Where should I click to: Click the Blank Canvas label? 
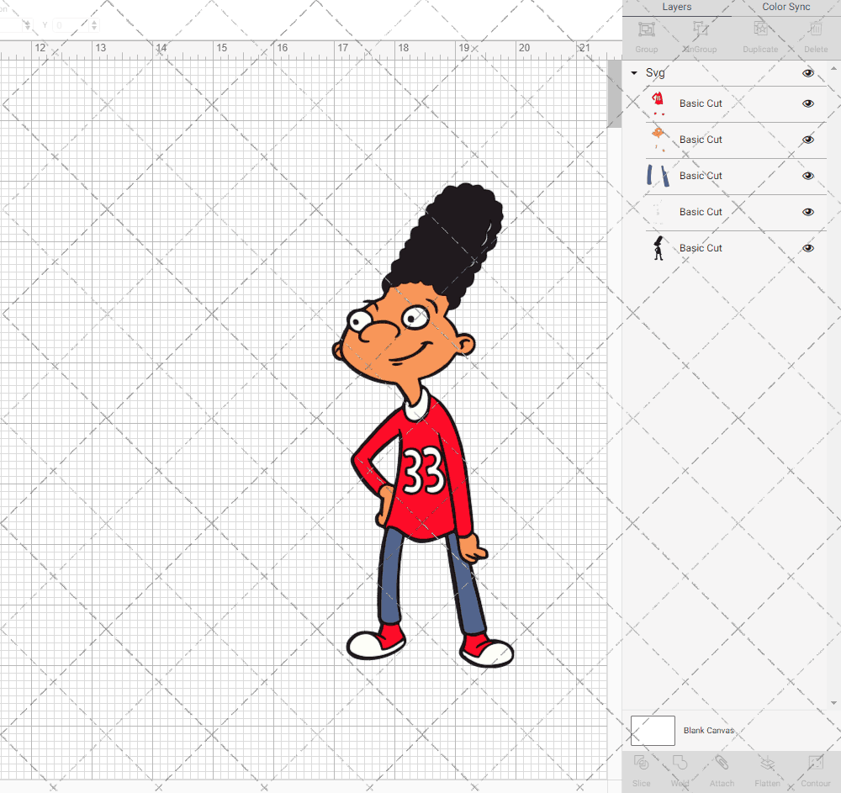click(708, 730)
